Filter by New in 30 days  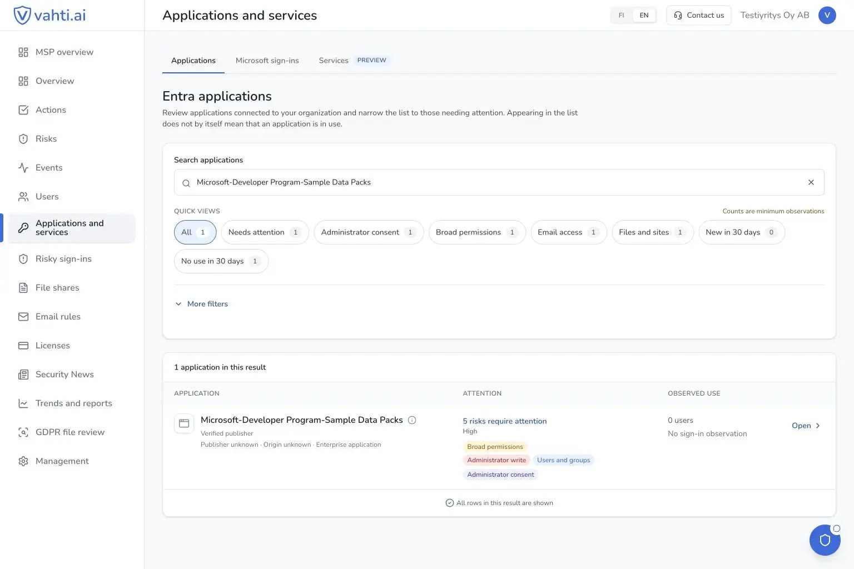tap(742, 232)
